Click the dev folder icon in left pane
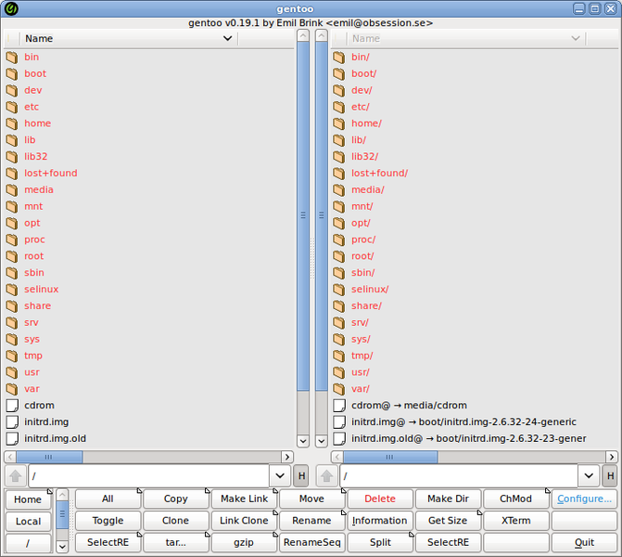622x557 pixels. (x=12, y=91)
